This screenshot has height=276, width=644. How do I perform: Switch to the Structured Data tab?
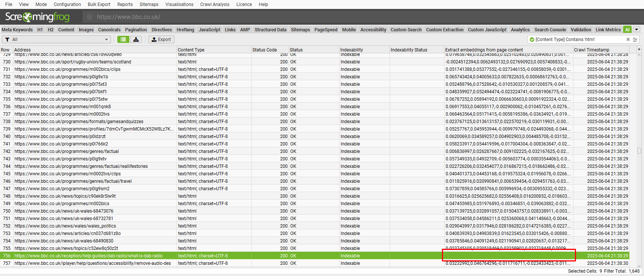pyautogui.click(x=270, y=29)
